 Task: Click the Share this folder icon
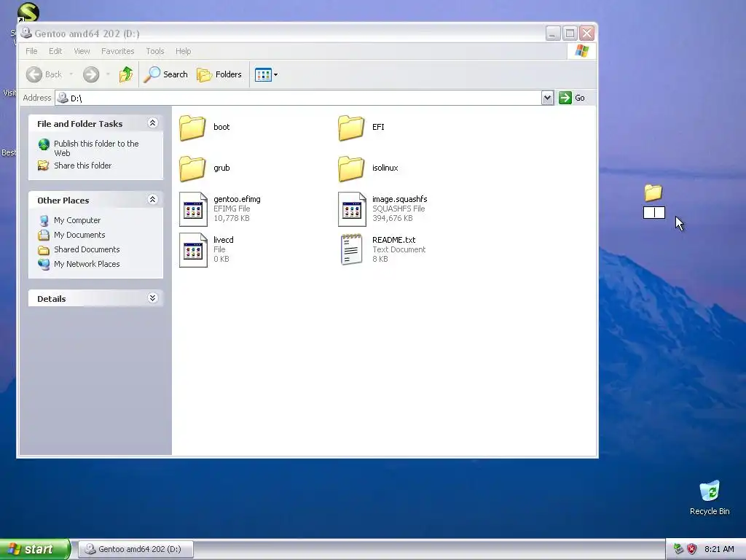click(x=43, y=166)
